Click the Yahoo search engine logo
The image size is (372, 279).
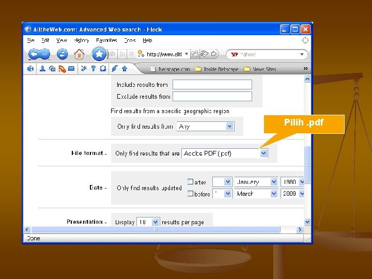click(234, 54)
